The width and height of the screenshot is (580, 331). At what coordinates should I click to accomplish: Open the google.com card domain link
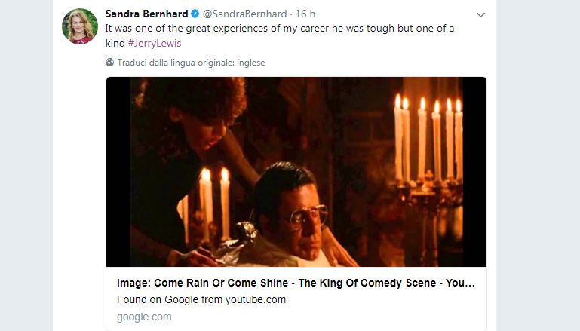pyautogui.click(x=144, y=317)
